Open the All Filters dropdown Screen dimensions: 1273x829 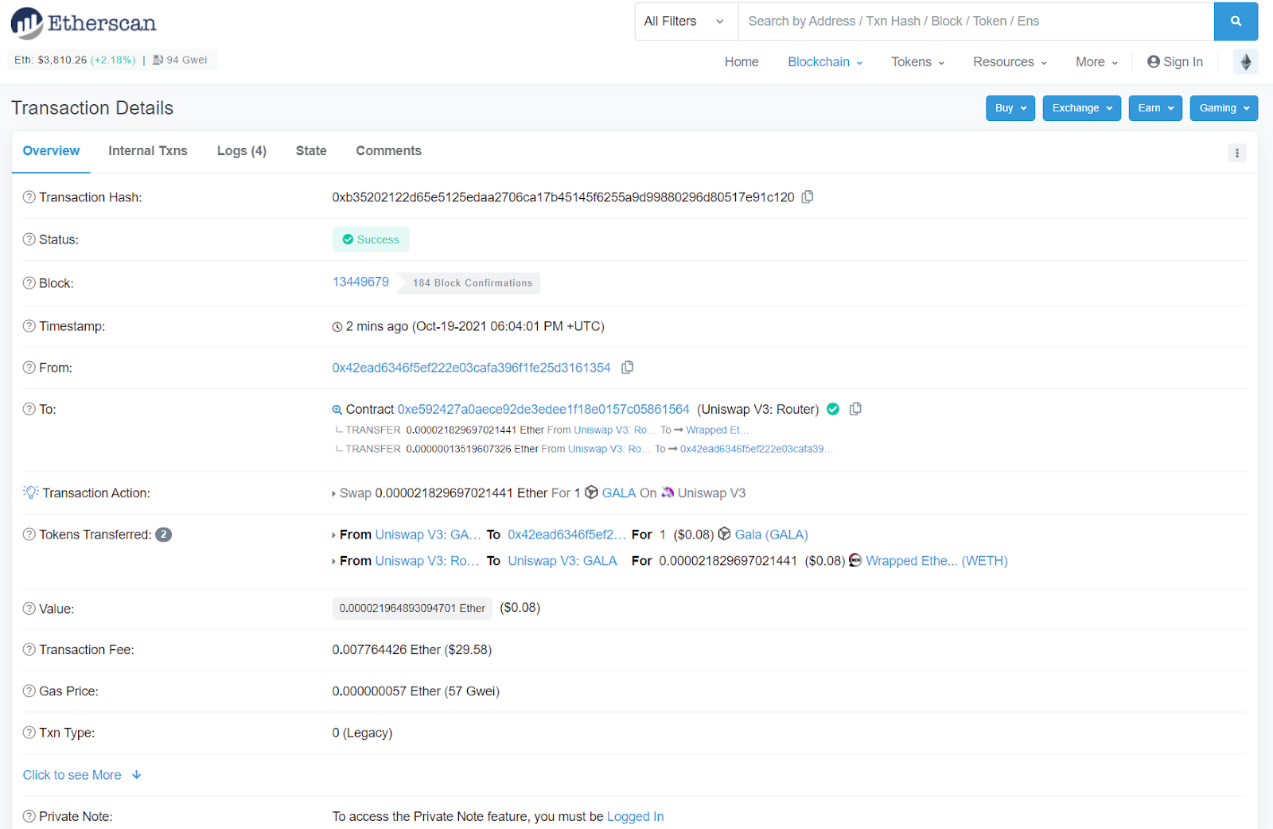point(685,21)
